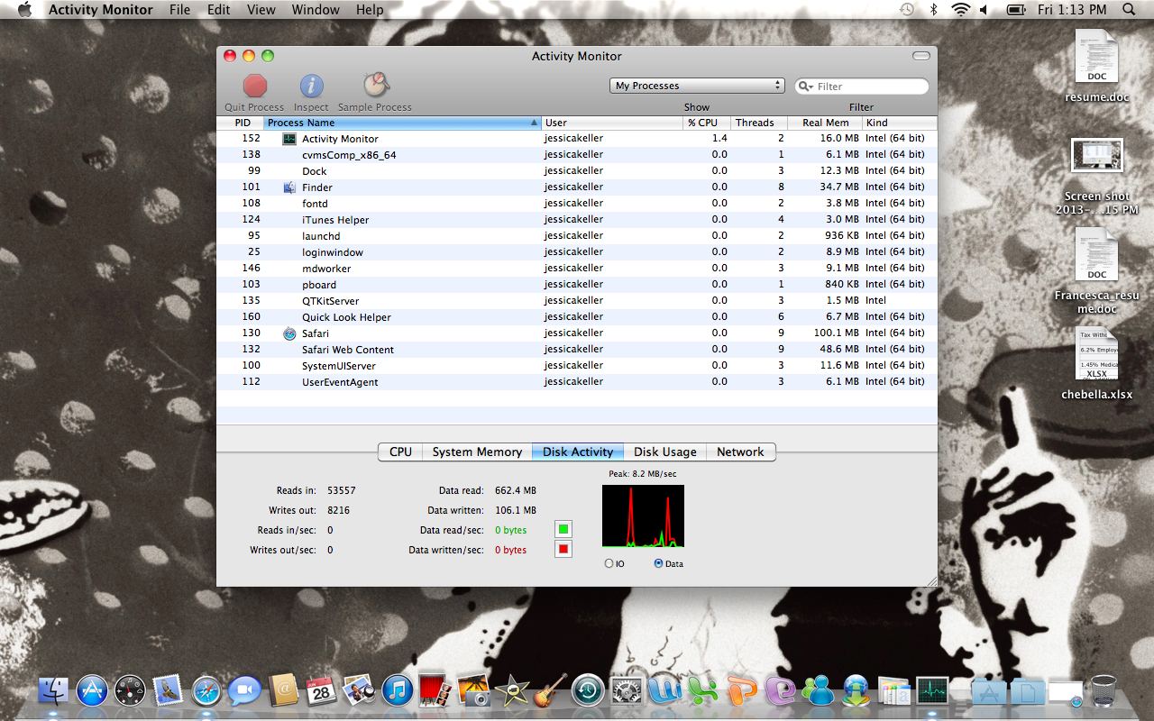Screen dimensions: 1154x721
Task: Open iCal calendar icon in the Dock
Action: tap(321, 691)
